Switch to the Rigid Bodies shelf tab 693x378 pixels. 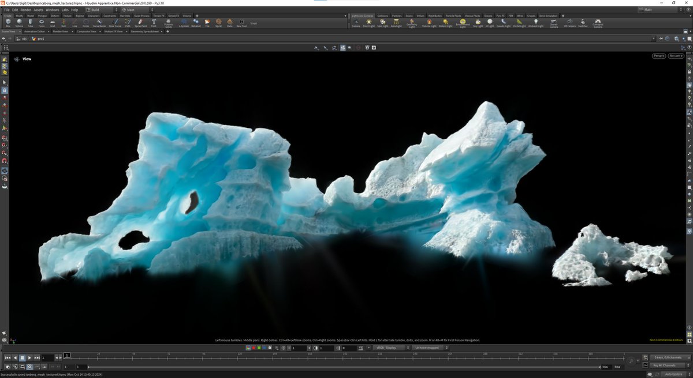point(435,16)
